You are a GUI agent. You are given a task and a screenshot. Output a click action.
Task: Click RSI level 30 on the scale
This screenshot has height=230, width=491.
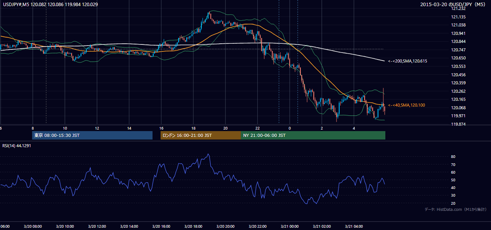coord(453,195)
